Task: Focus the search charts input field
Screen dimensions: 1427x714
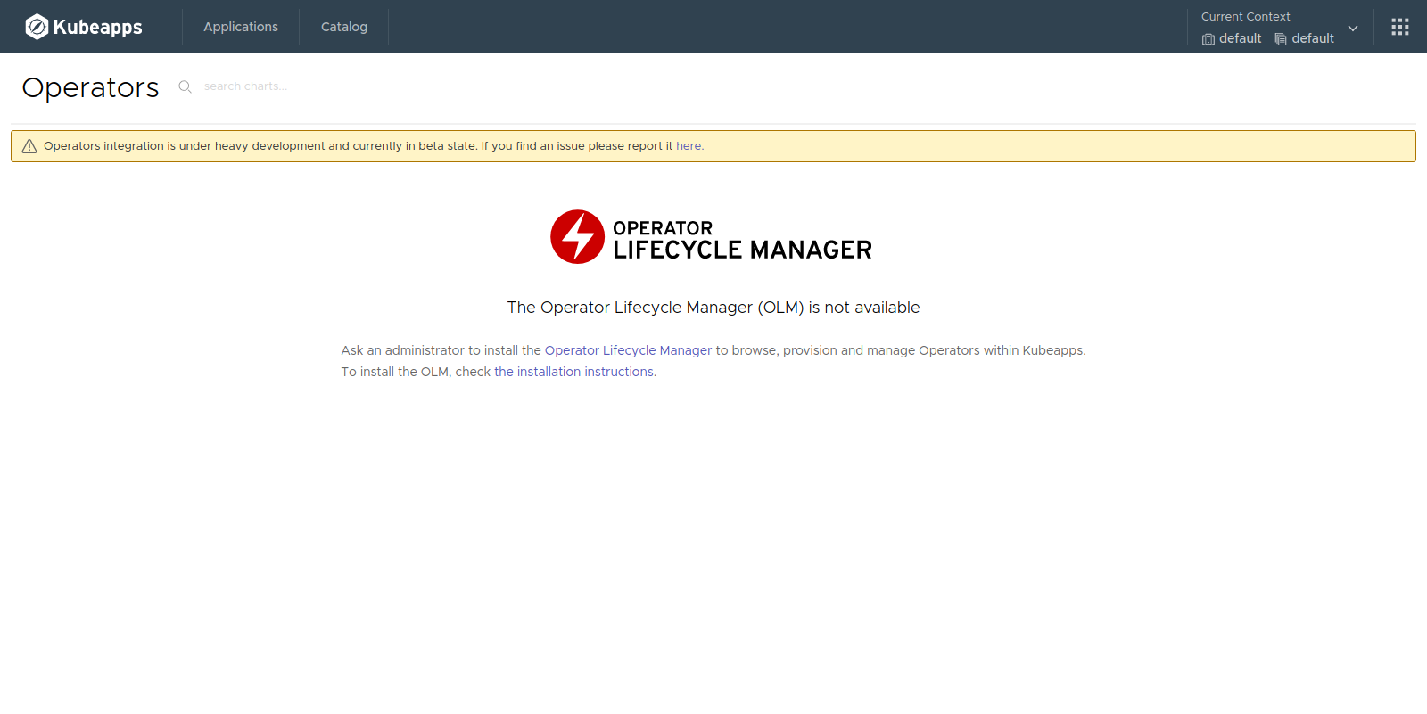Action: (268, 86)
